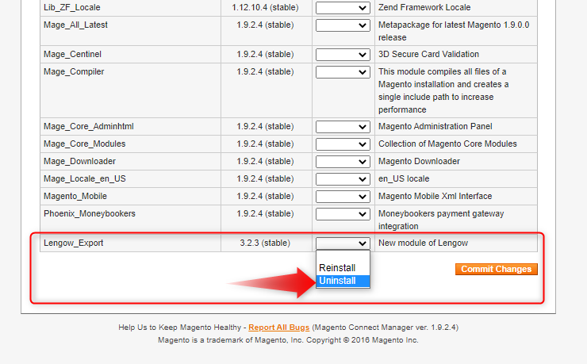Click the Mage_Core_Adminhtml package name

point(89,126)
